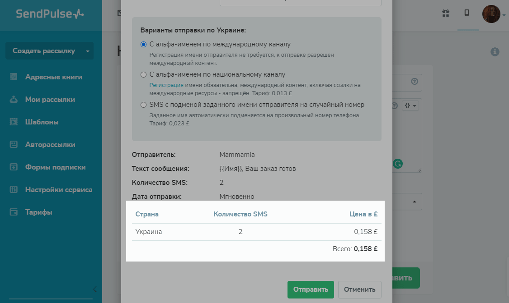
Task: Collapse the sidebar with the chevron arrow
Action: 94,289
